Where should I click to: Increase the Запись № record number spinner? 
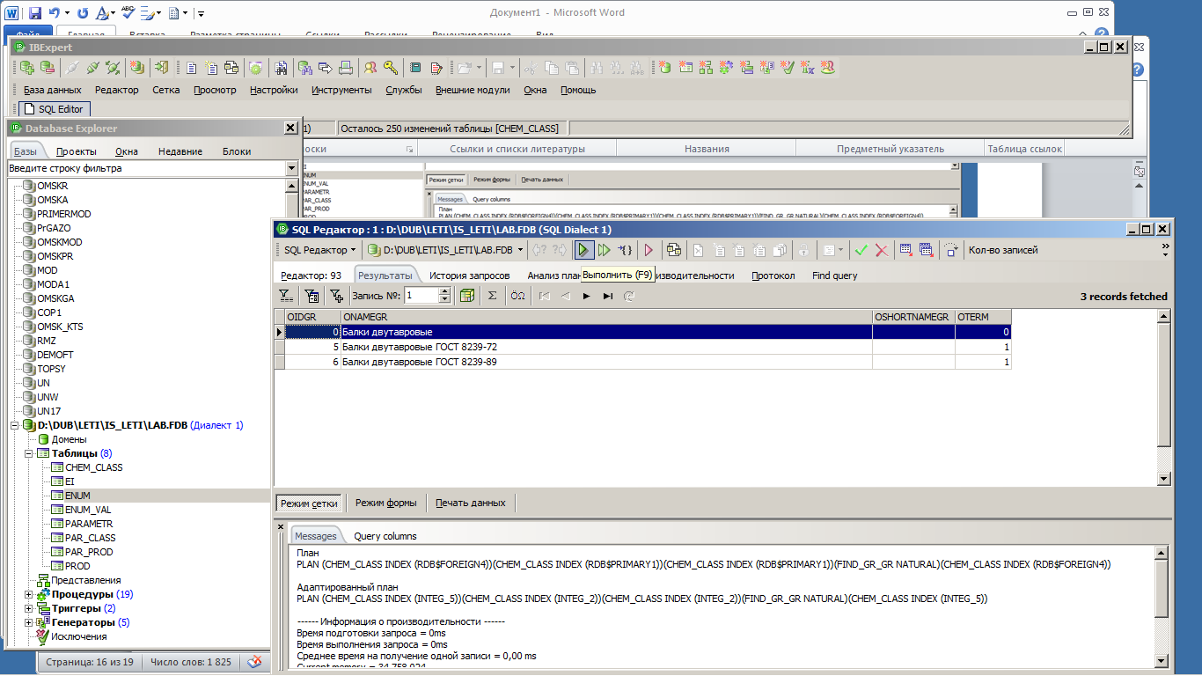click(x=444, y=291)
